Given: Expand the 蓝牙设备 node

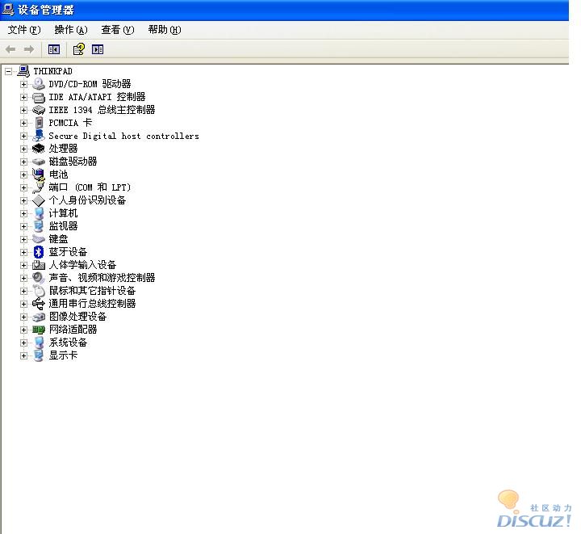Looking at the screenshot, I should [23, 253].
